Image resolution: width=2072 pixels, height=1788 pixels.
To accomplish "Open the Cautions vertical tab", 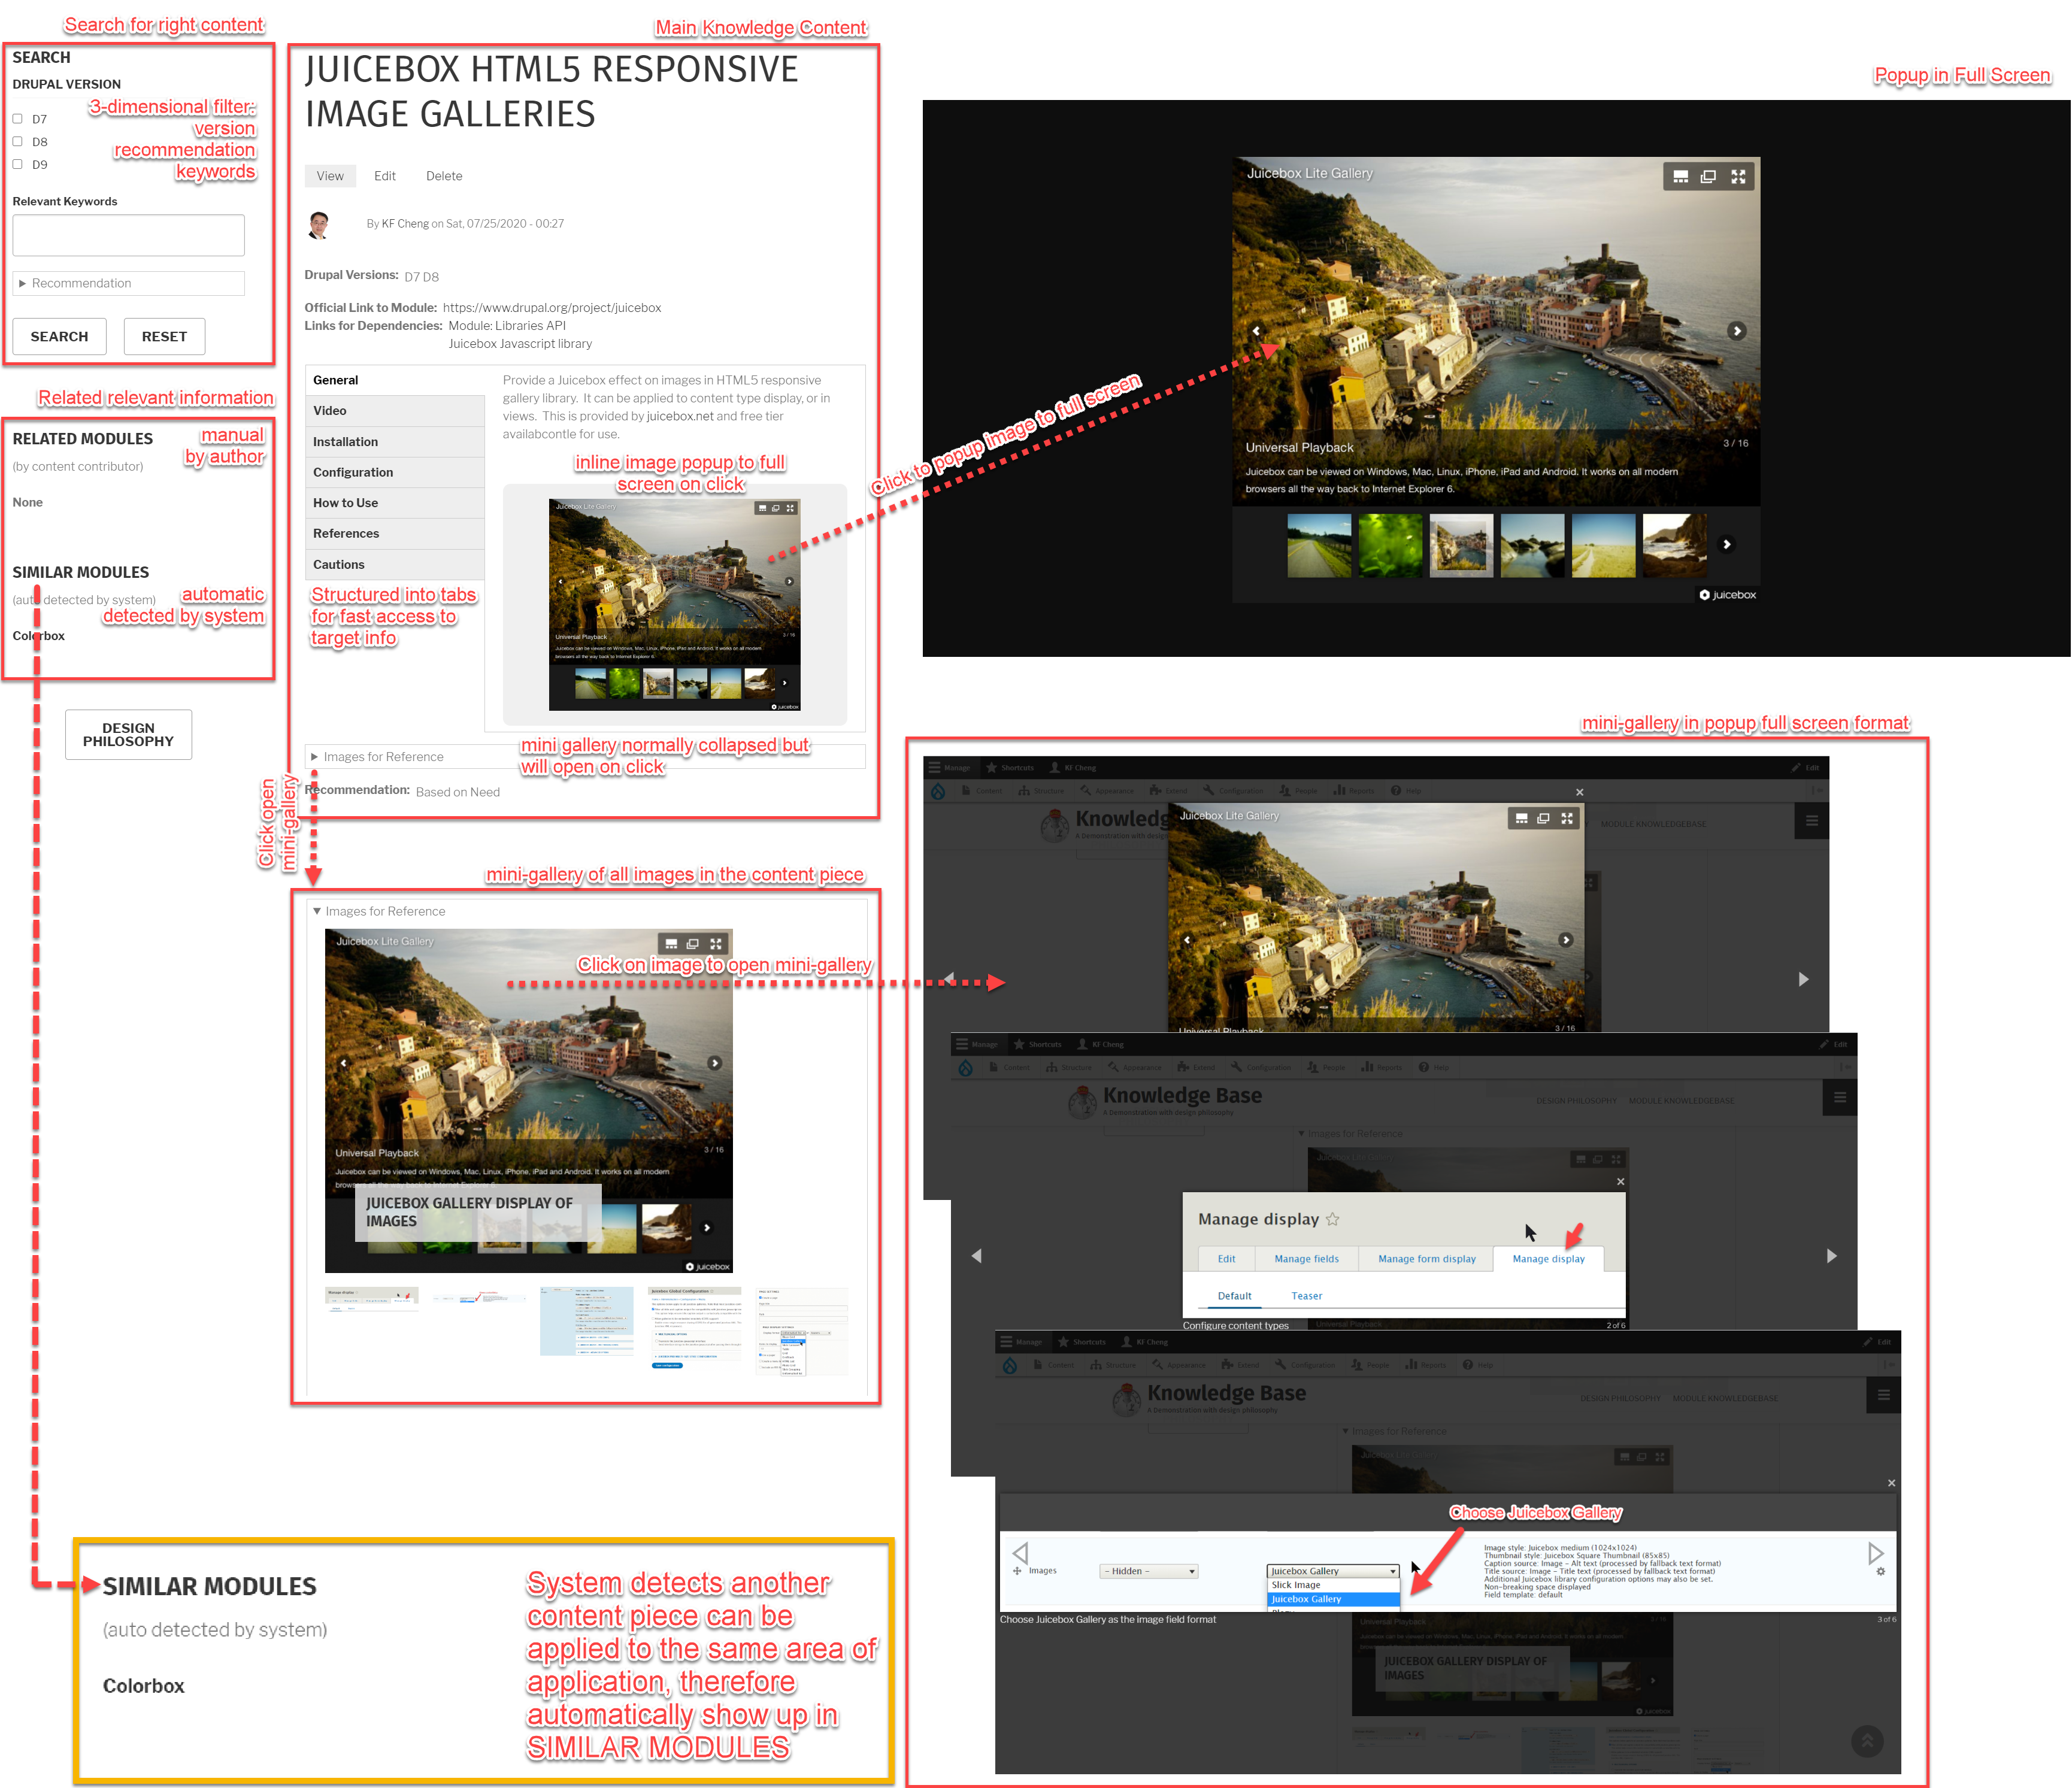I will point(395,565).
